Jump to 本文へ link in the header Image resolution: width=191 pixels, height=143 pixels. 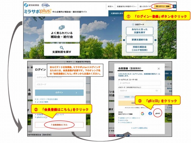[x=110, y=6]
